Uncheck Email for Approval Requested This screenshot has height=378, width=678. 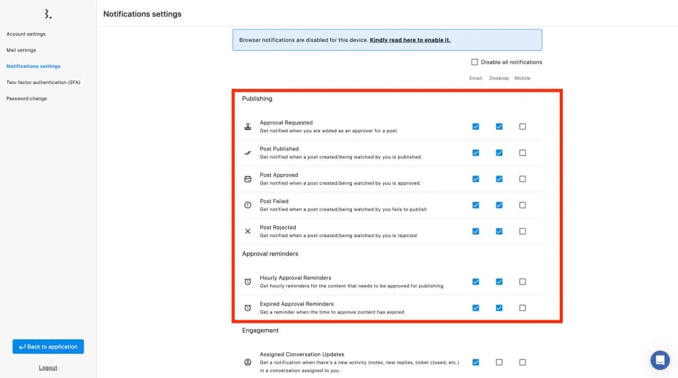(476, 127)
